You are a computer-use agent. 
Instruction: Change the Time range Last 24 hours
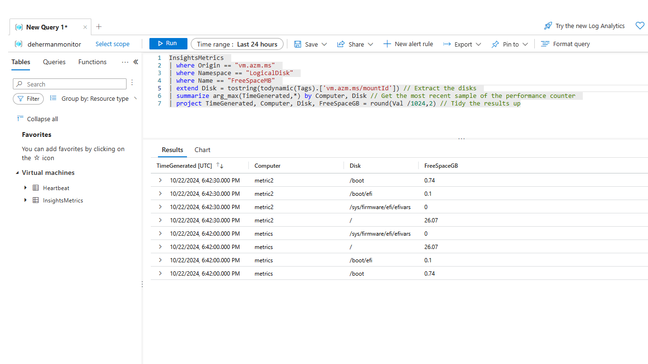tap(237, 44)
